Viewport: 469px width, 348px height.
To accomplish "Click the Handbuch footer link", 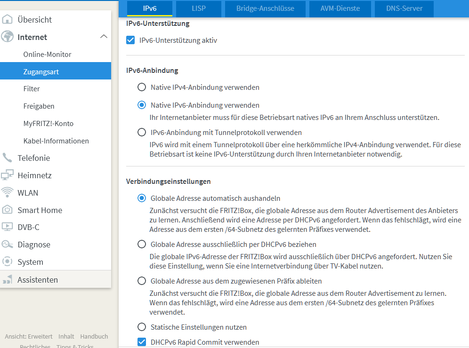I will coord(94,336).
